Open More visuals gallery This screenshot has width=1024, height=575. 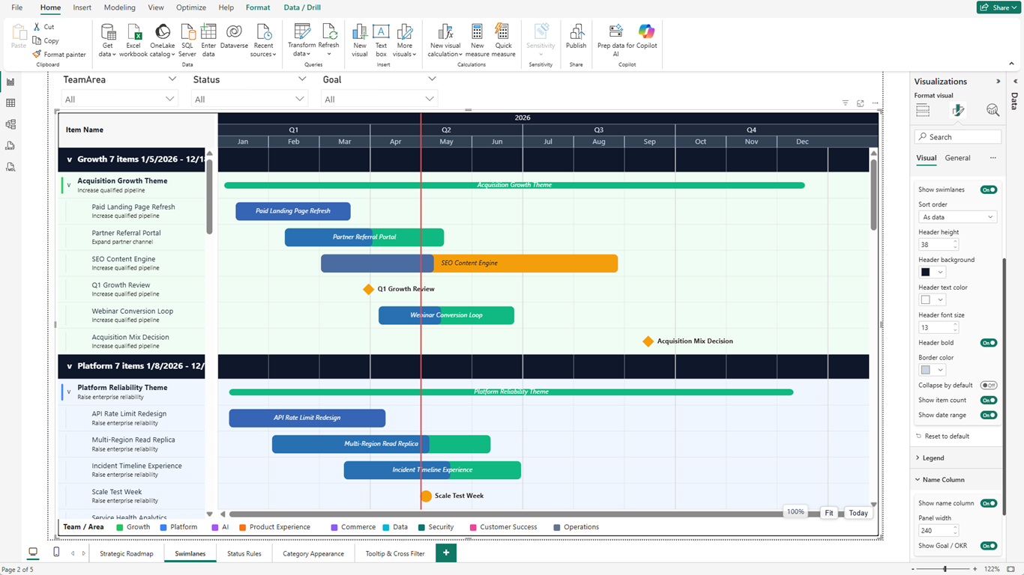tap(405, 40)
